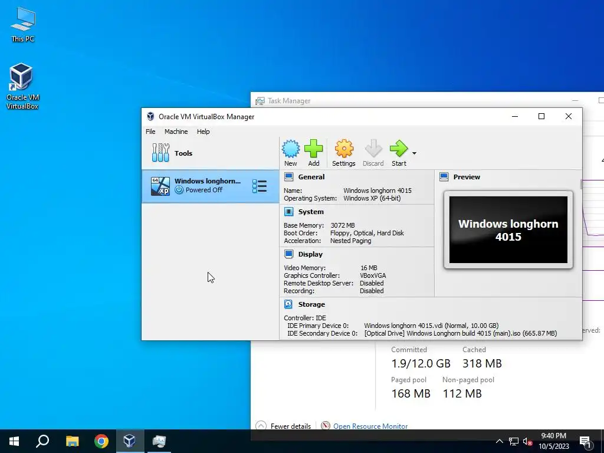Click the General section header

311,177
